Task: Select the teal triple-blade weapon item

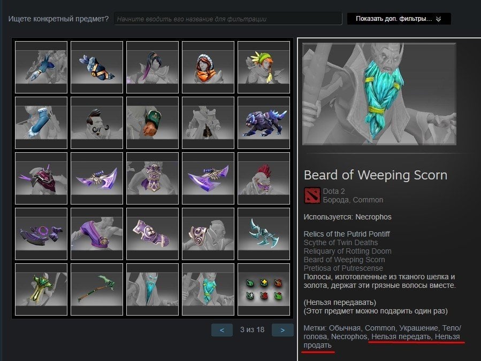Action: (264, 234)
